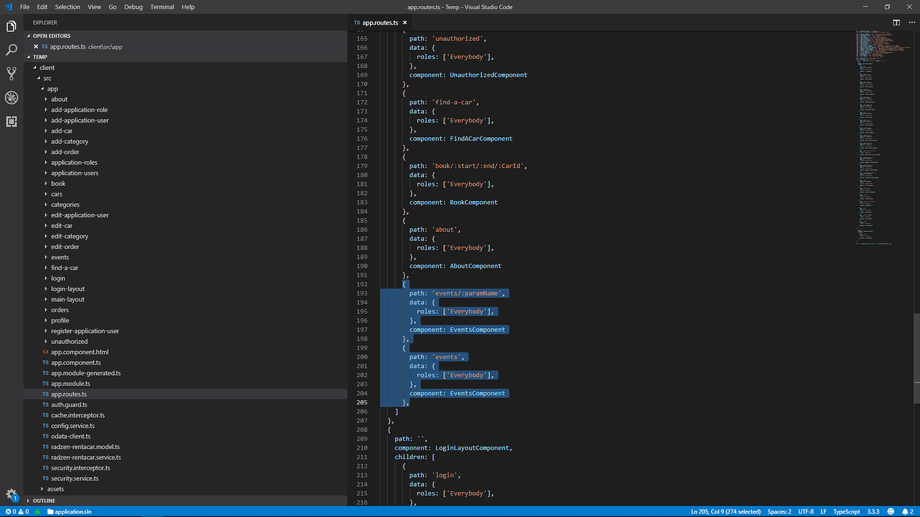920x517 pixels.
Task: Open the Extensions view icon
Action: (x=11, y=121)
